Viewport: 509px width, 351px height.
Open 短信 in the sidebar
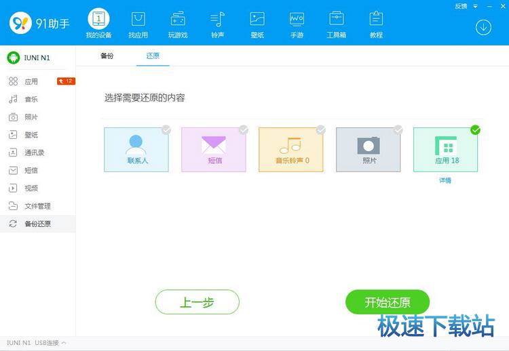coord(37,170)
